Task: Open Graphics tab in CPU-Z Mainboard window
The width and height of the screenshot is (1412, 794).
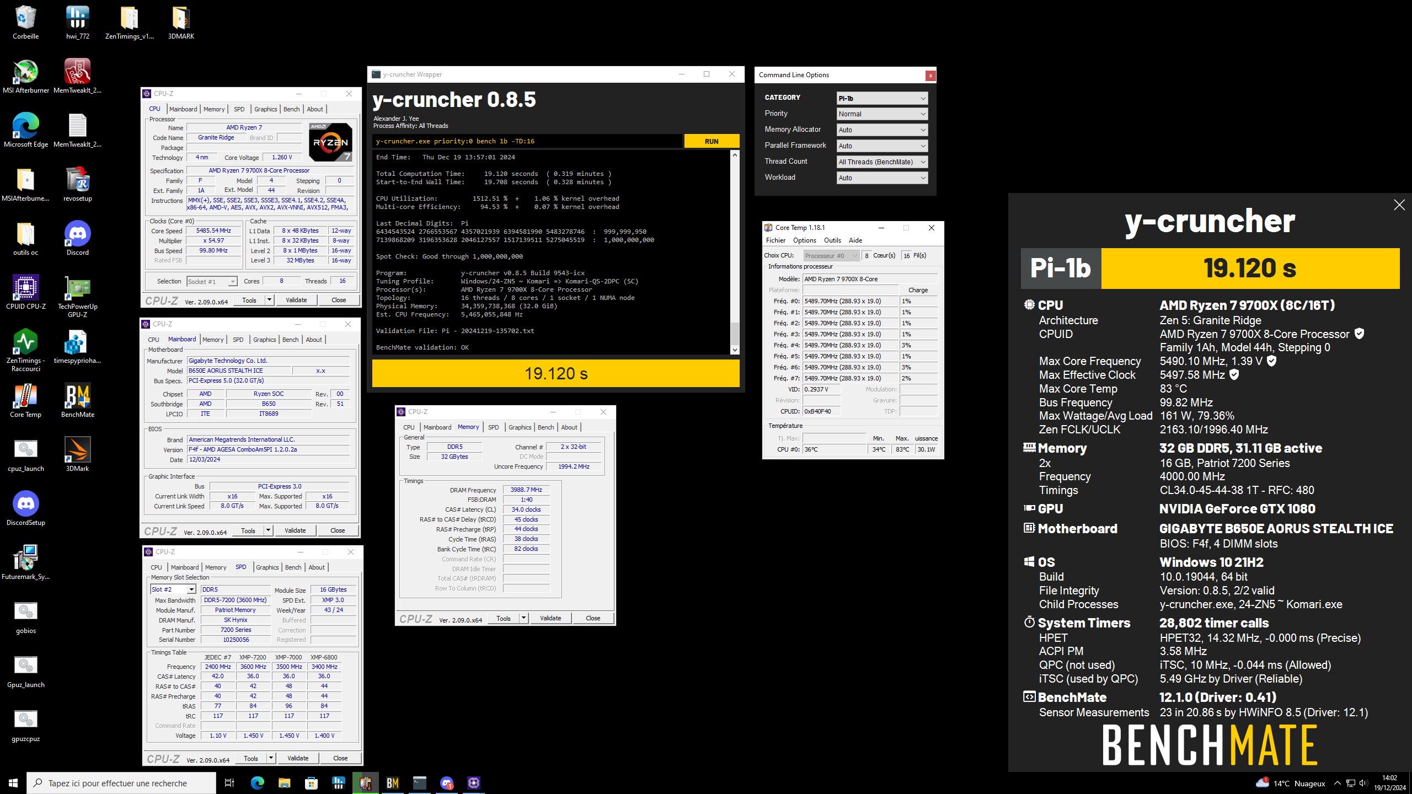Action: pos(264,340)
